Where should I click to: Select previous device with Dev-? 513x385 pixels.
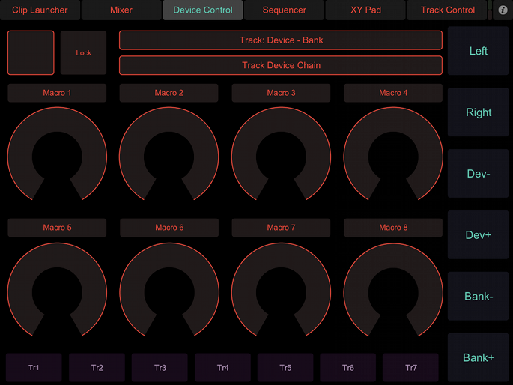coord(478,174)
